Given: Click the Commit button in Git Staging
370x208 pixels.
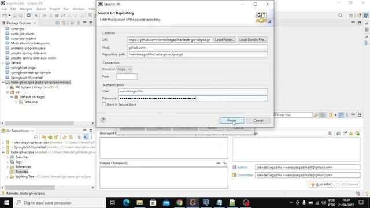Looking at the screenshot, I should point(350,184).
